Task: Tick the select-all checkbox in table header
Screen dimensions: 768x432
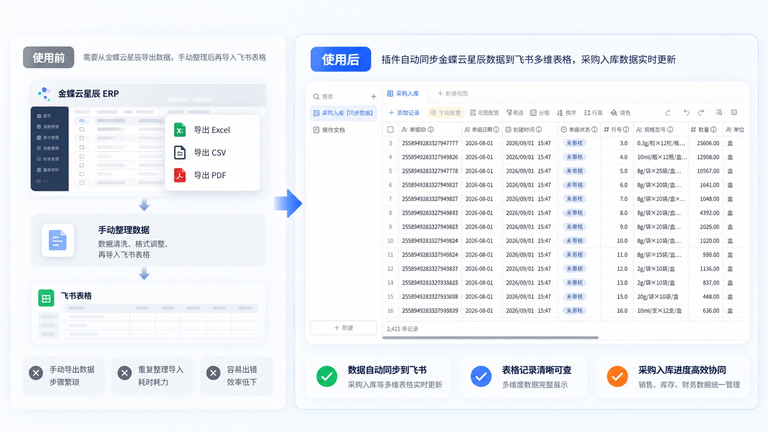Action: tap(390, 129)
